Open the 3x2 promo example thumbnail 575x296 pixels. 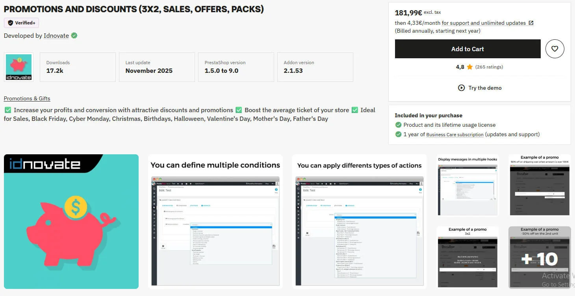tap(467, 257)
